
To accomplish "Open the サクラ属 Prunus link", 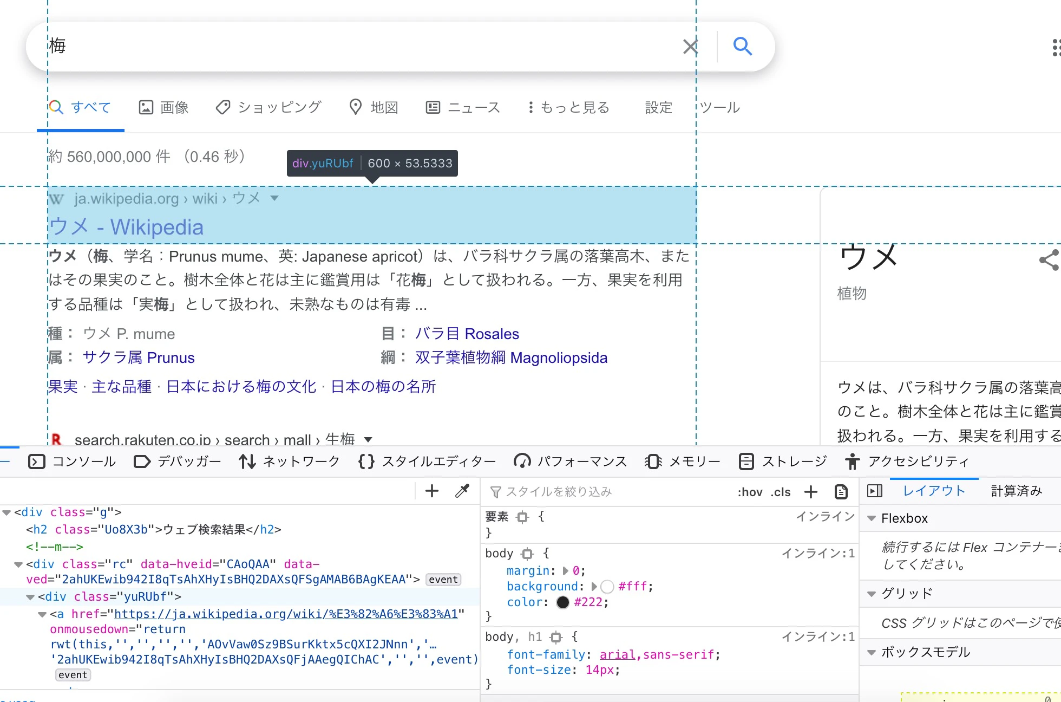I will 139,357.
